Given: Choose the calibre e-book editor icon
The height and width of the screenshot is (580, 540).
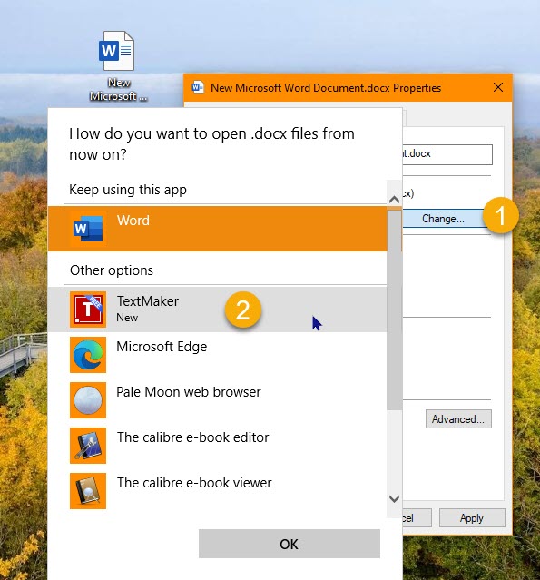Looking at the screenshot, I should 88,446.
